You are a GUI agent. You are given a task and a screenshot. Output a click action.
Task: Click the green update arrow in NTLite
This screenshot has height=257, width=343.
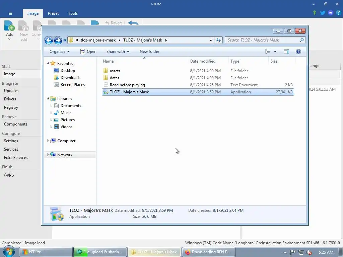tap(315, 13)
